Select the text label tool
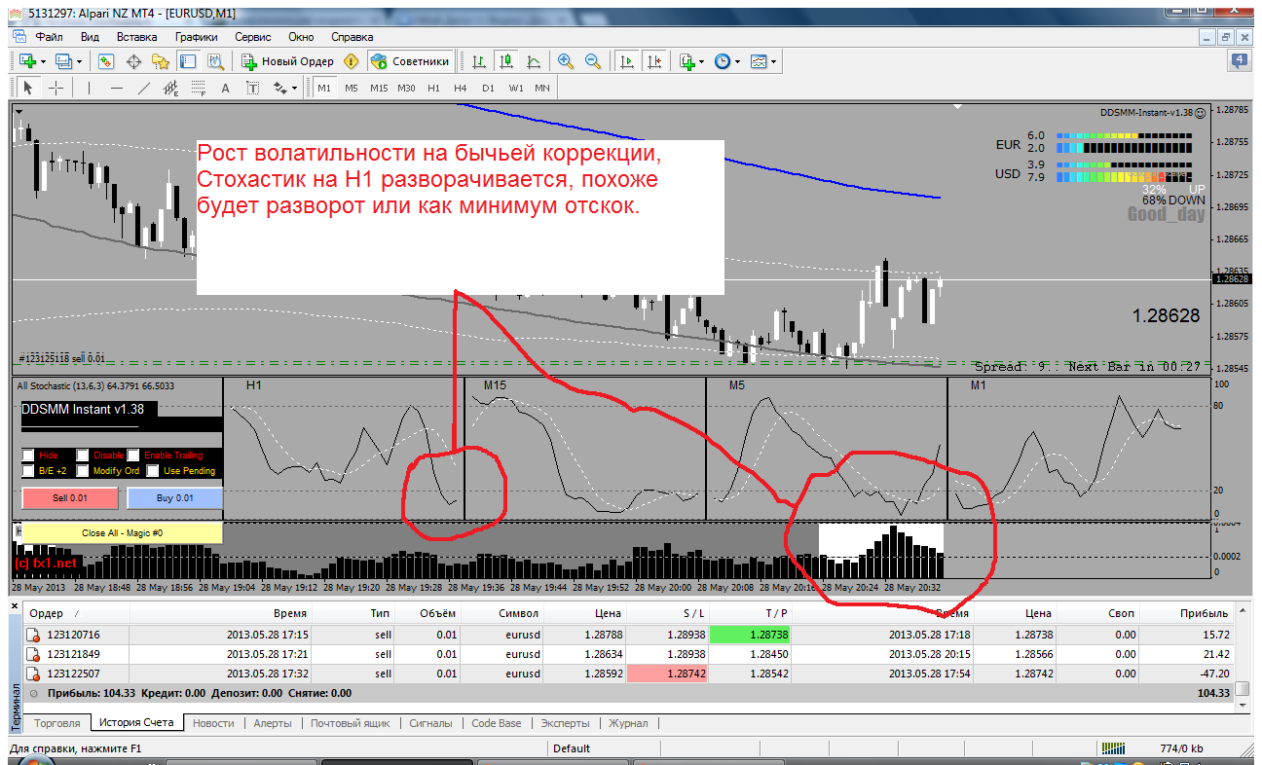 (252, 88)
